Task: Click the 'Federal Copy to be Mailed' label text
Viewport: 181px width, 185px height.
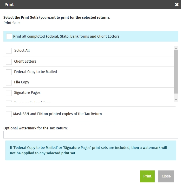Action: pos(35,72)
